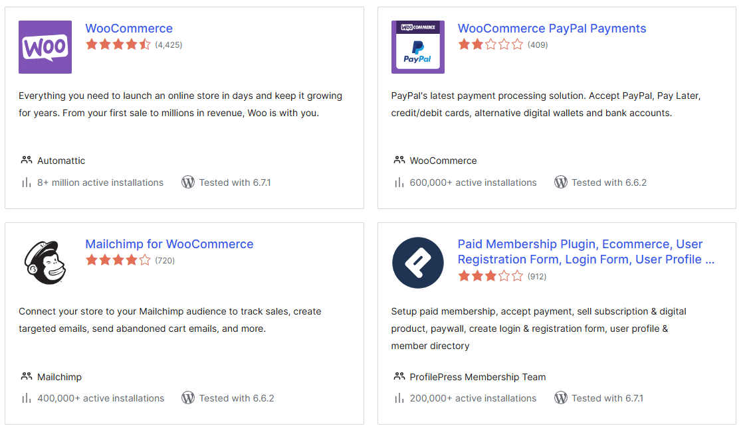Image resolution: width=747 pixels, height=432 pixels.
Task: Click the description starting 'PayPal's latest payment'
Action: (x=546, y=104)
